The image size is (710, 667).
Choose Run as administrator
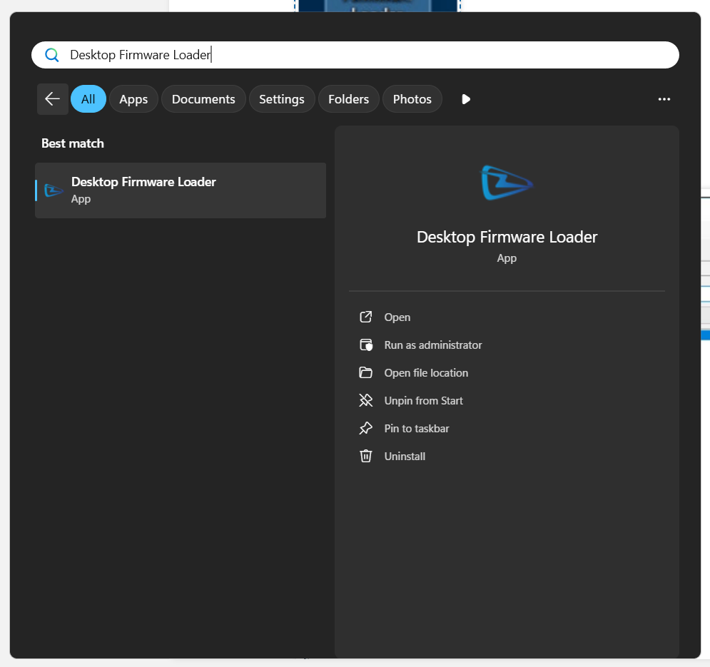(x=433, y=345)
